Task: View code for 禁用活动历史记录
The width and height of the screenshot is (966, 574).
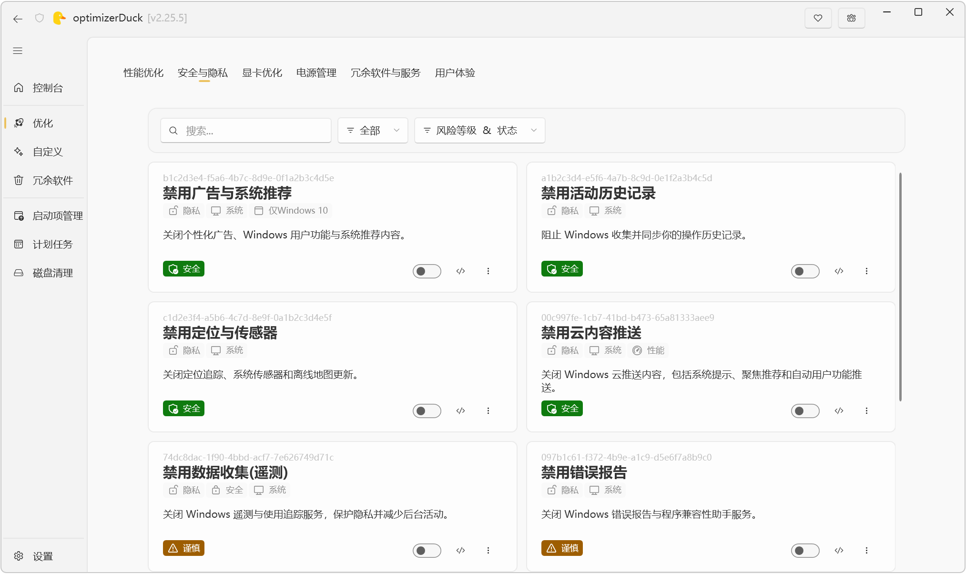Action: (x=839, y=271)
